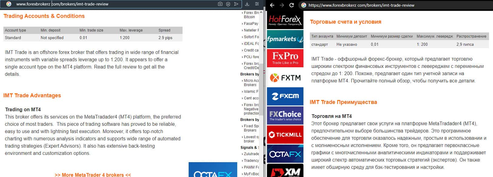The height and width of the screenshot is (177, 493).
Task: Click the 1:200 cell in English table
Action: 125,38
